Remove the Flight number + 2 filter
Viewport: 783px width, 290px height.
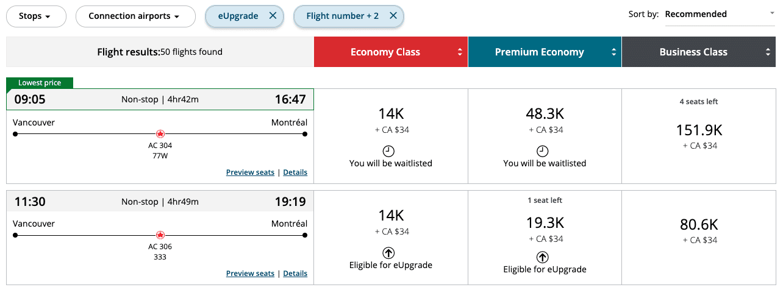(x=393, y=16)
